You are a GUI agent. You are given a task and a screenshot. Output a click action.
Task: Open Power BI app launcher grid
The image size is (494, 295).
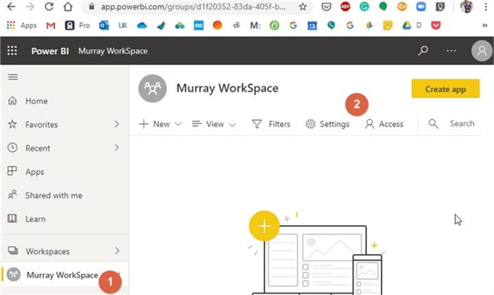click(x=12, y=51)
